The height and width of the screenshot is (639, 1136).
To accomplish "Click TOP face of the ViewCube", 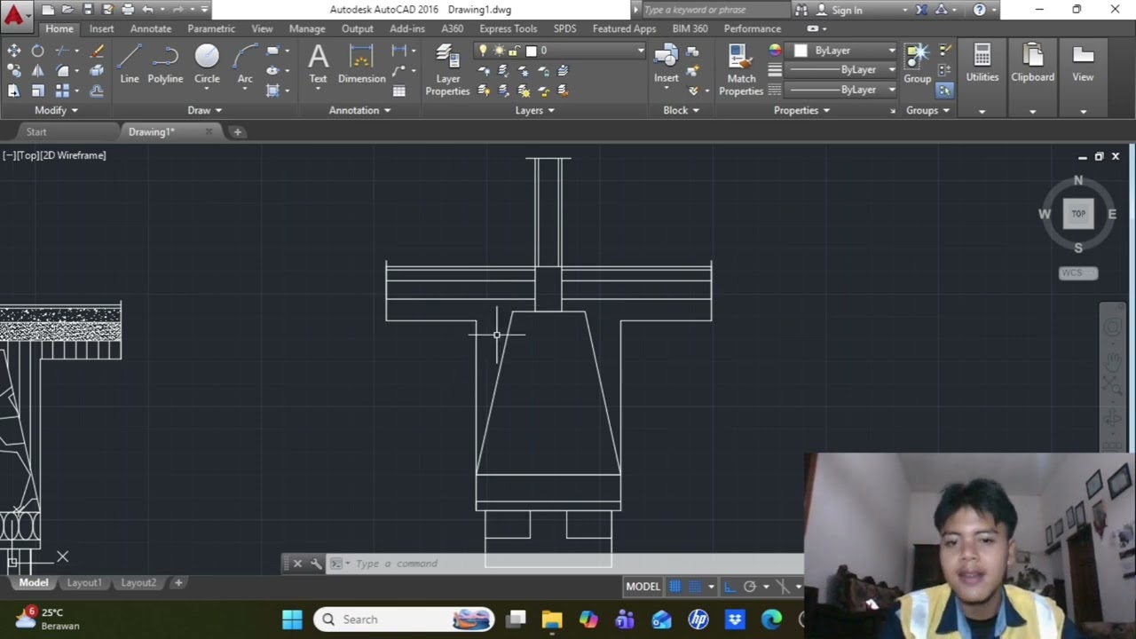I will click(1078, 214).
